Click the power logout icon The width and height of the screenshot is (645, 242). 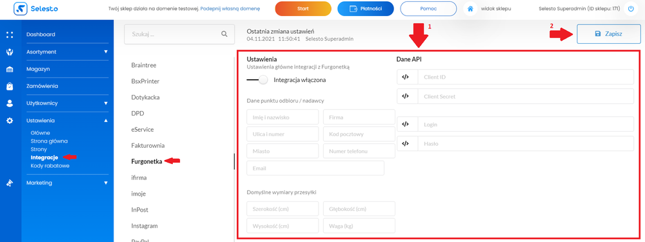(x=631, y=8)
